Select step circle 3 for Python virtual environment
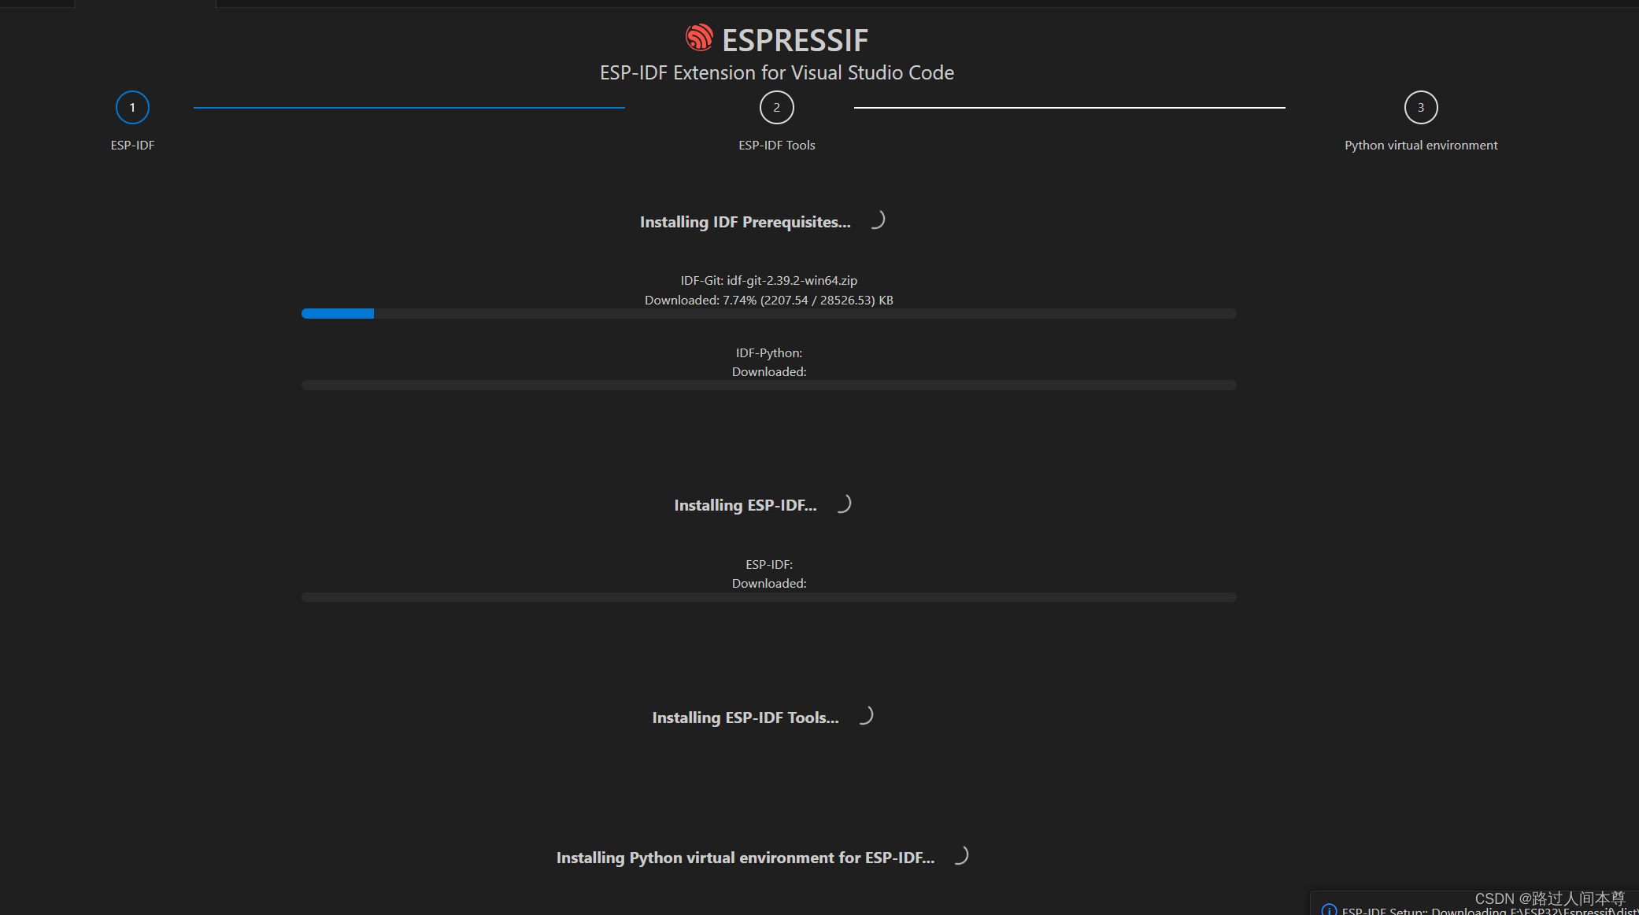Image resolution: width=1639 pixels, height=915 pixels. (1421, 107)
